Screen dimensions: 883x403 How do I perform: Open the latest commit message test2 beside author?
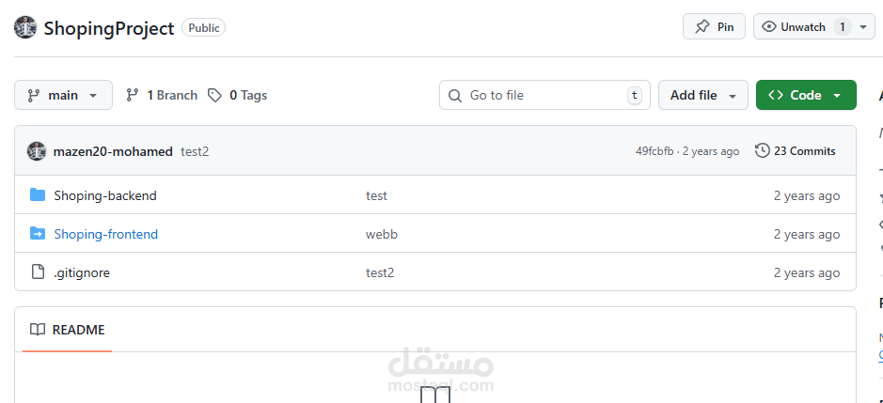point(195,151)
